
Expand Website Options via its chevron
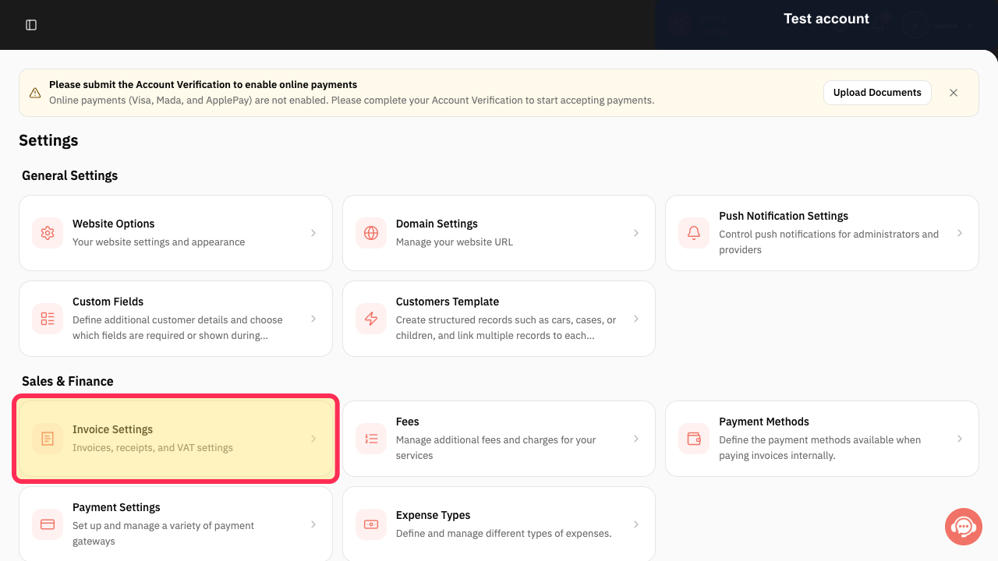tap(313, 233)
